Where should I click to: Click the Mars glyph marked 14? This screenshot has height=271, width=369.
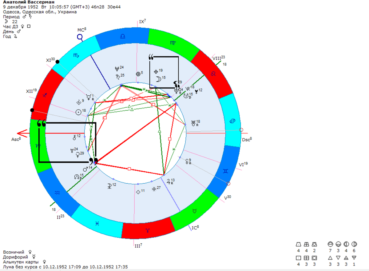pos(85,169)
